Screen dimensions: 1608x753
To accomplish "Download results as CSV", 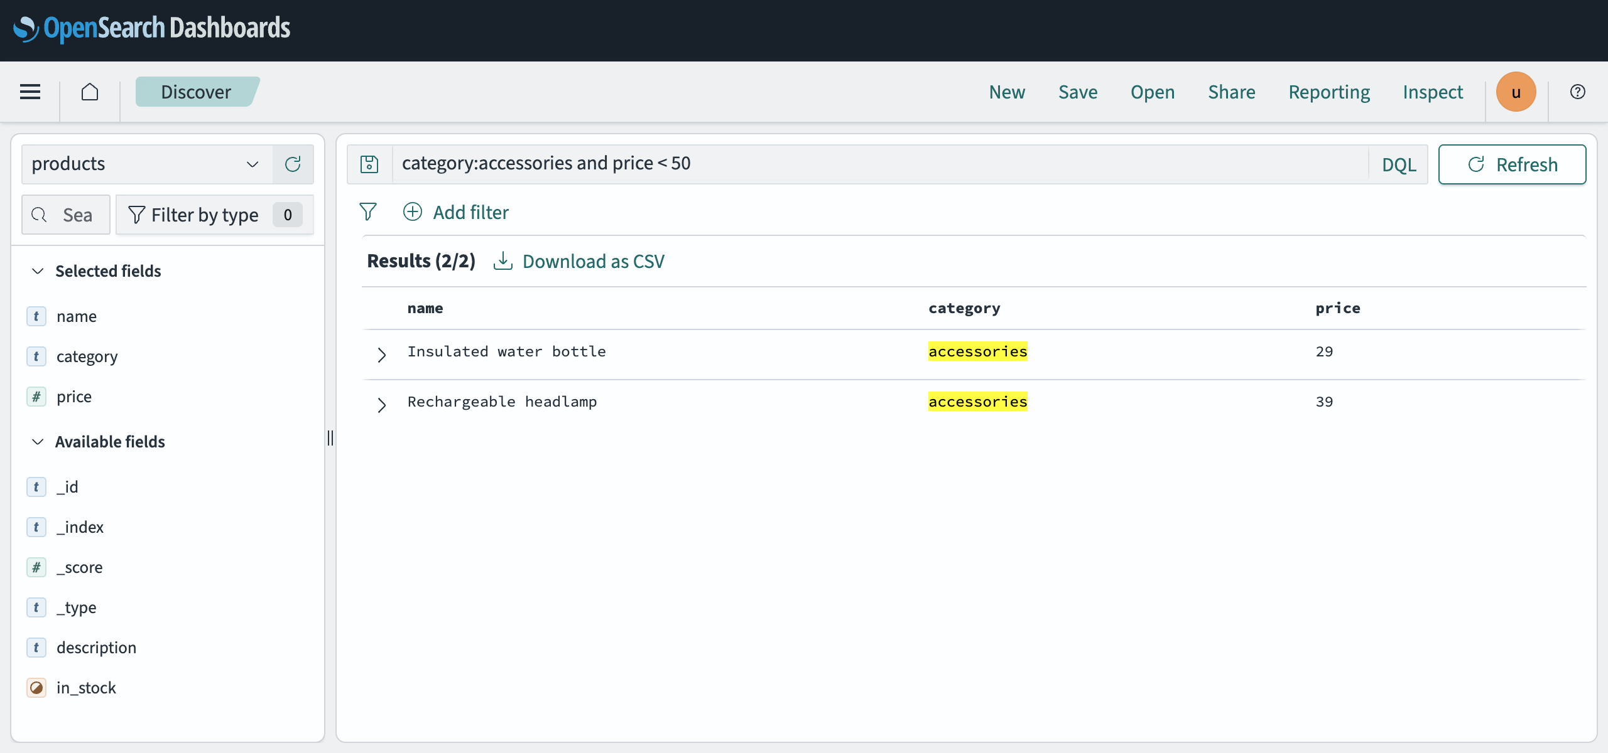I will [x=579, y=261].
